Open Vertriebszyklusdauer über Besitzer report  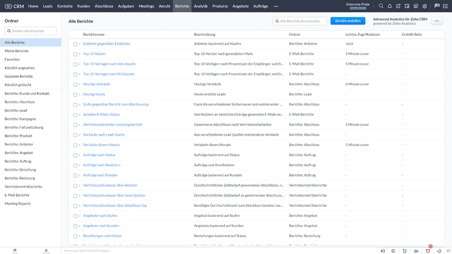pyautogui.click(x=110, y=185)
